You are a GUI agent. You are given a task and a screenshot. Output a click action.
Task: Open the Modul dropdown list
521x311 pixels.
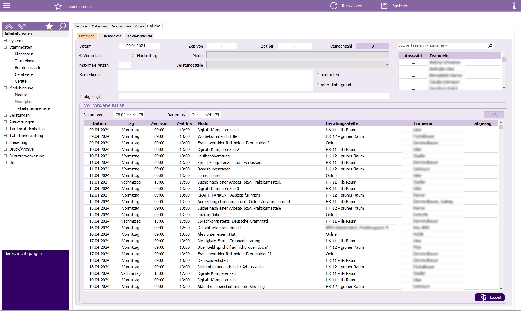coord(386,55)
